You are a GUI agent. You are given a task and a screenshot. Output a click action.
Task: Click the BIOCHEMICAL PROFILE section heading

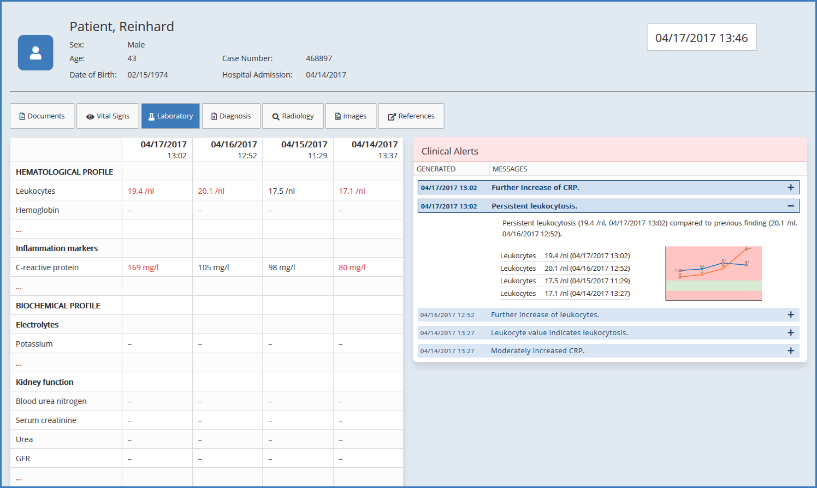[58, 306]
